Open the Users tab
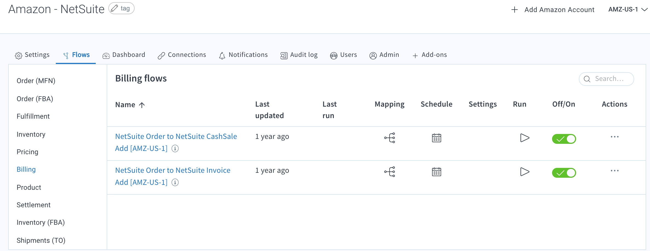This screenshot has height=251, width=650. [x=343, y=55]
